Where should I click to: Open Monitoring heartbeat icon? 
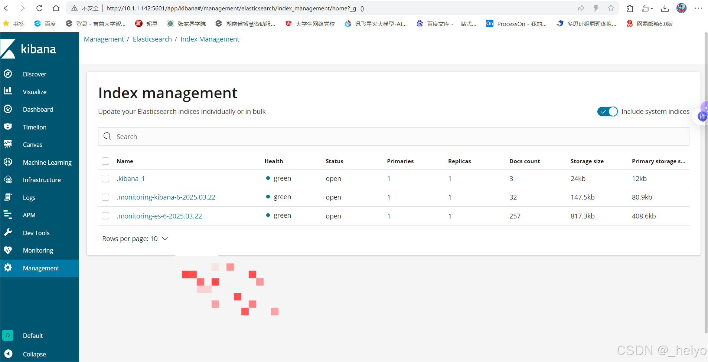(8, 250)
